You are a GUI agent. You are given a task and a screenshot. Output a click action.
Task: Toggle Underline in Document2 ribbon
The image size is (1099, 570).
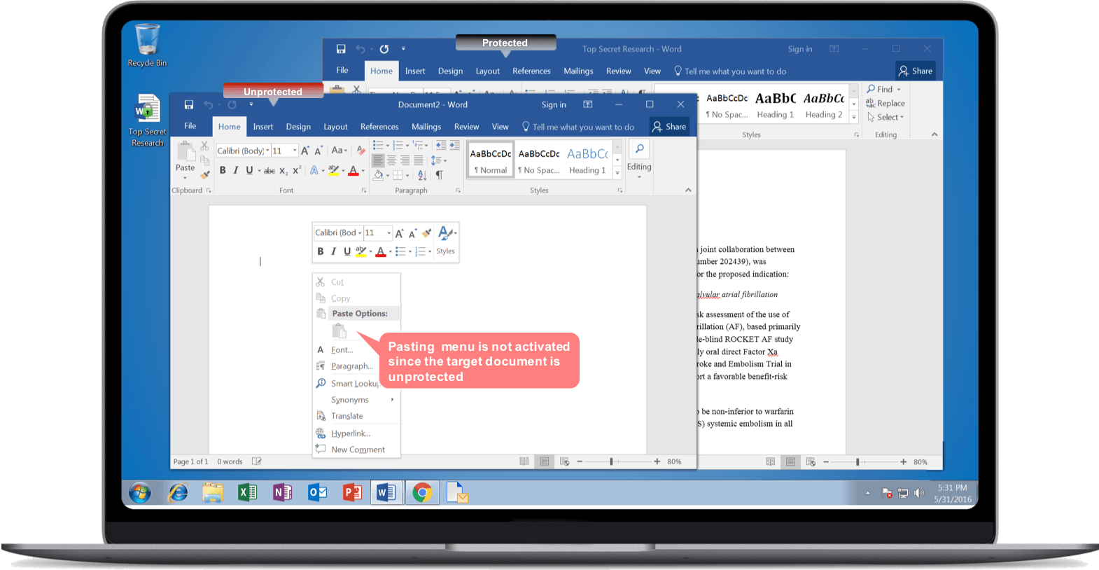[249, 170]
